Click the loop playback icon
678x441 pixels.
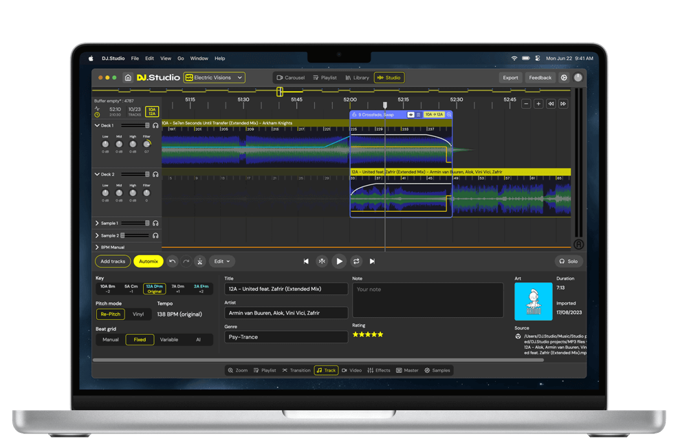pos(356,261)
